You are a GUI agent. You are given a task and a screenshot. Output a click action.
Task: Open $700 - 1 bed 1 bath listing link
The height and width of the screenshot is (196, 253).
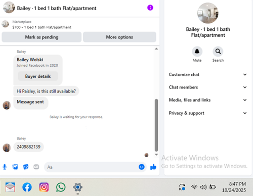coord(42,27)
